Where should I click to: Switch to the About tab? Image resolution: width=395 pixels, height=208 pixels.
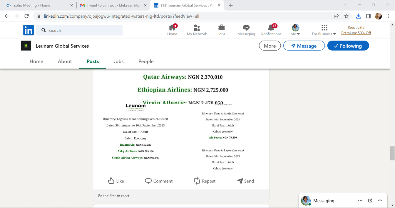click(65, 61)
